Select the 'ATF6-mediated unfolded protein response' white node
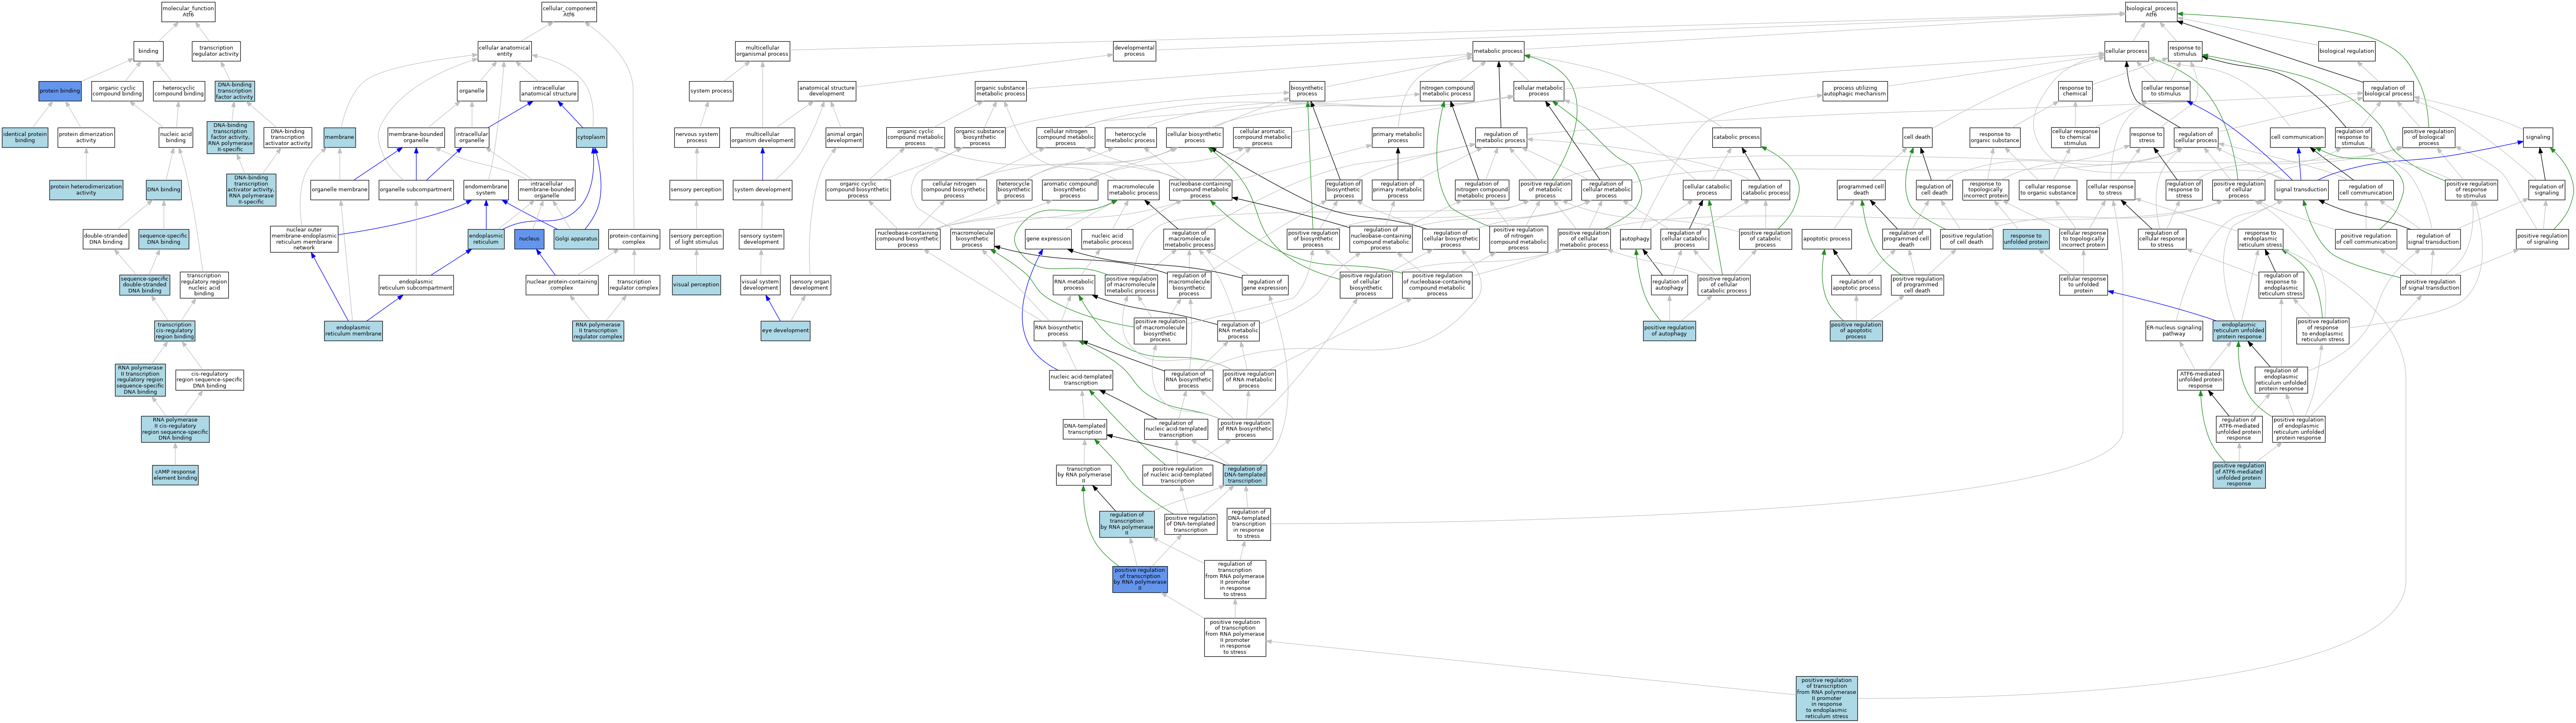 (2200, 380)
